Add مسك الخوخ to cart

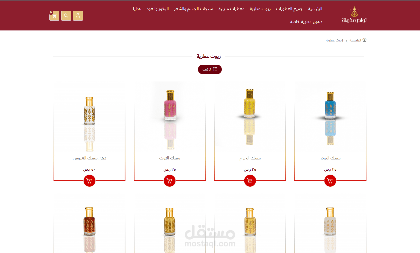point(250,181)
